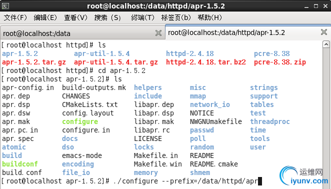Click the pcre-8.38.zip archive name
331x189 pixels.
click(280, 62)
